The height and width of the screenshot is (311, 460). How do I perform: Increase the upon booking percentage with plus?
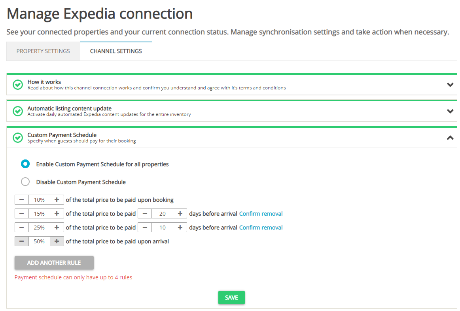click(57, 200)
